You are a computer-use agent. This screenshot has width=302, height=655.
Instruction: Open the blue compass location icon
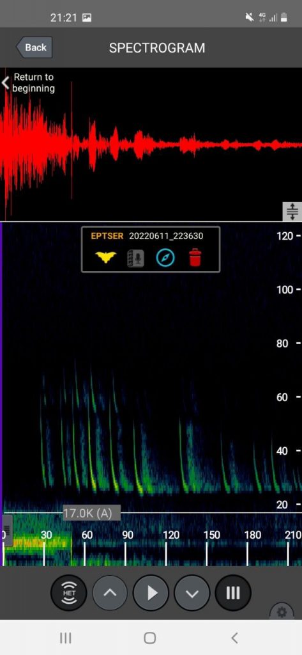coord(165,258)
